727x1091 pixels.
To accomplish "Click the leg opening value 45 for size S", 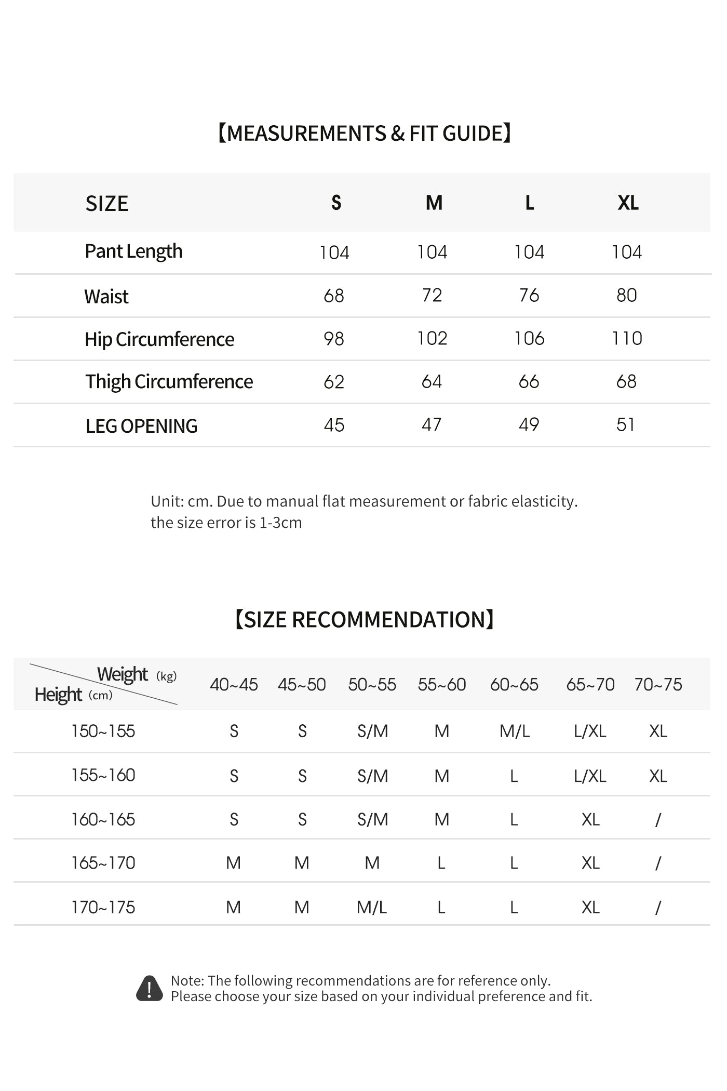I will [334, 425].
